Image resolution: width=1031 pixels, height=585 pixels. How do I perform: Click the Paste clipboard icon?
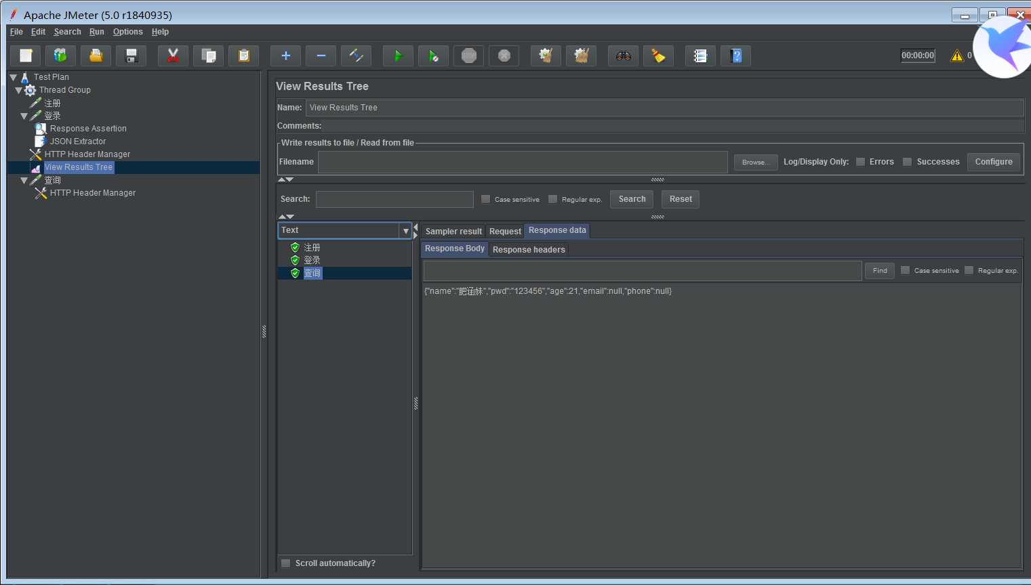[x=244, y=56]
